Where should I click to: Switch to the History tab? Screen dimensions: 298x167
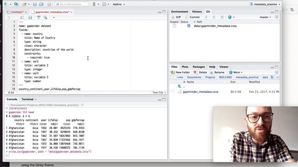[197, 12]
